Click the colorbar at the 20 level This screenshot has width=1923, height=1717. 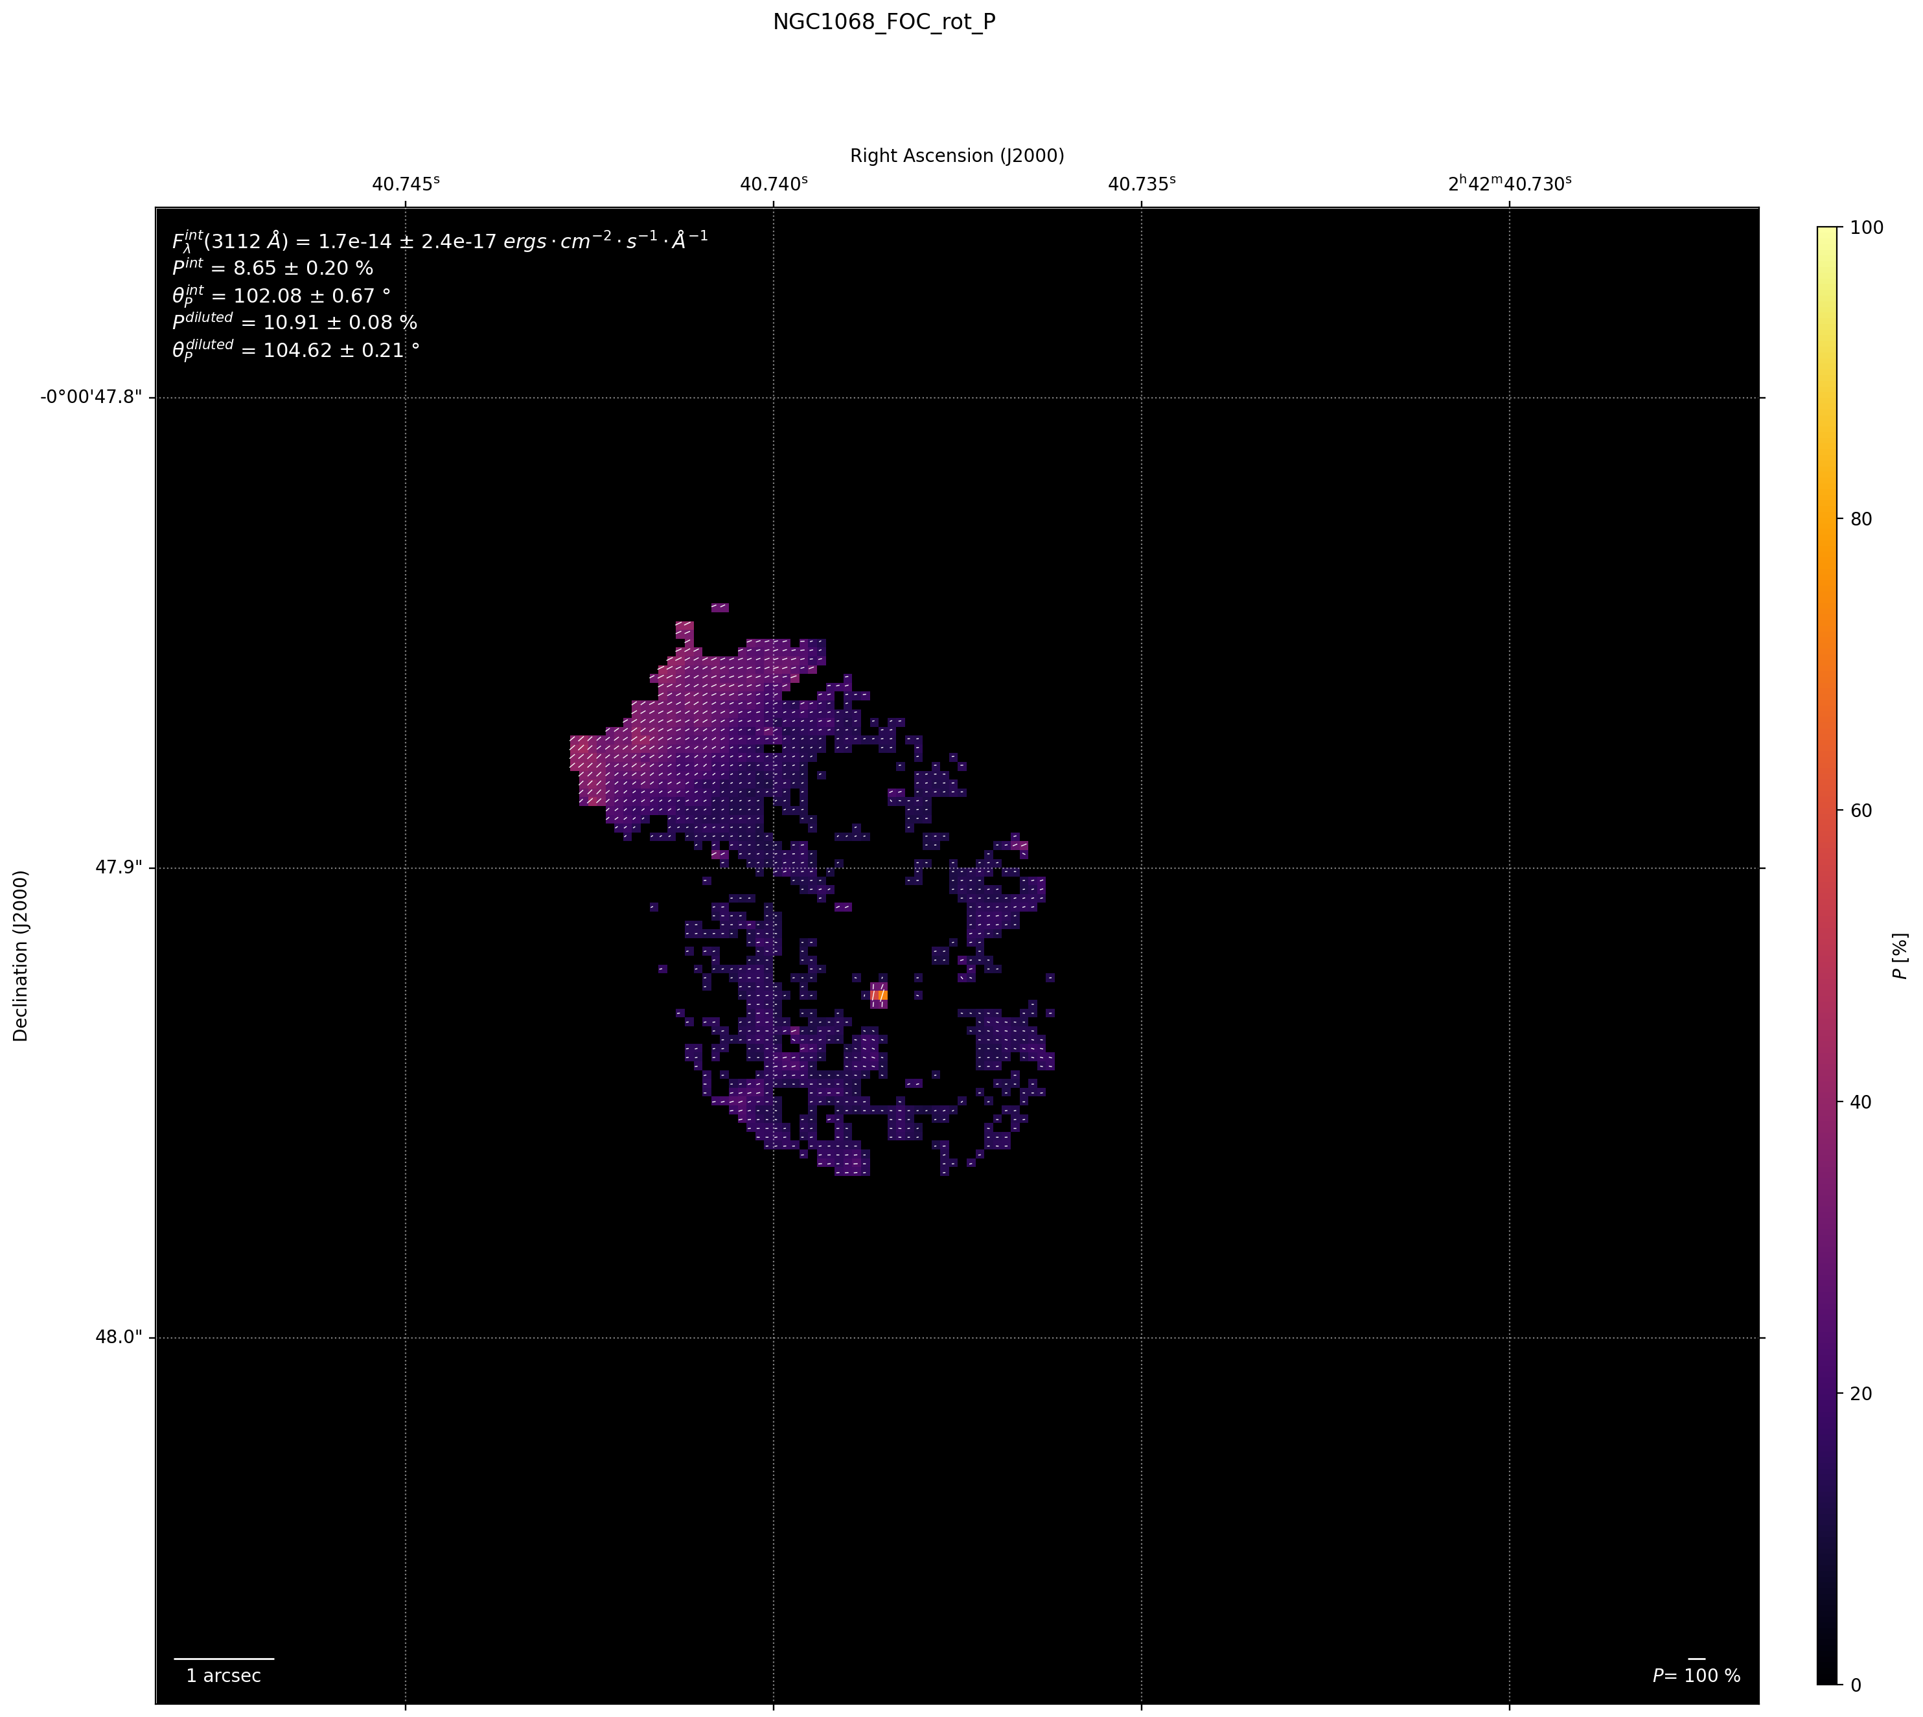1828,1394
